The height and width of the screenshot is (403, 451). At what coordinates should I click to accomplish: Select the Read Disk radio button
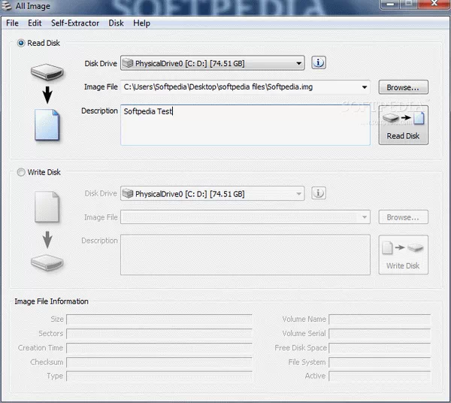[x=21, y=43]
